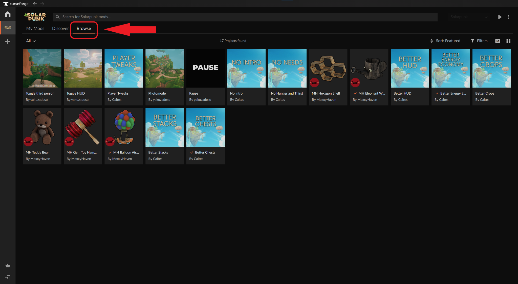Open the crown premium icon
Viewport: 518px width, 284px height.
[8, 266]
